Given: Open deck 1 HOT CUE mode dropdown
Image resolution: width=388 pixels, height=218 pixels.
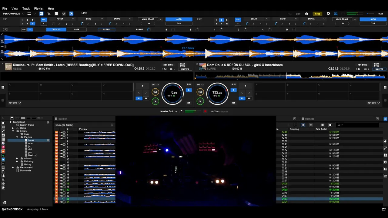Looking at the screenshot, I should [x=15, y=103].
